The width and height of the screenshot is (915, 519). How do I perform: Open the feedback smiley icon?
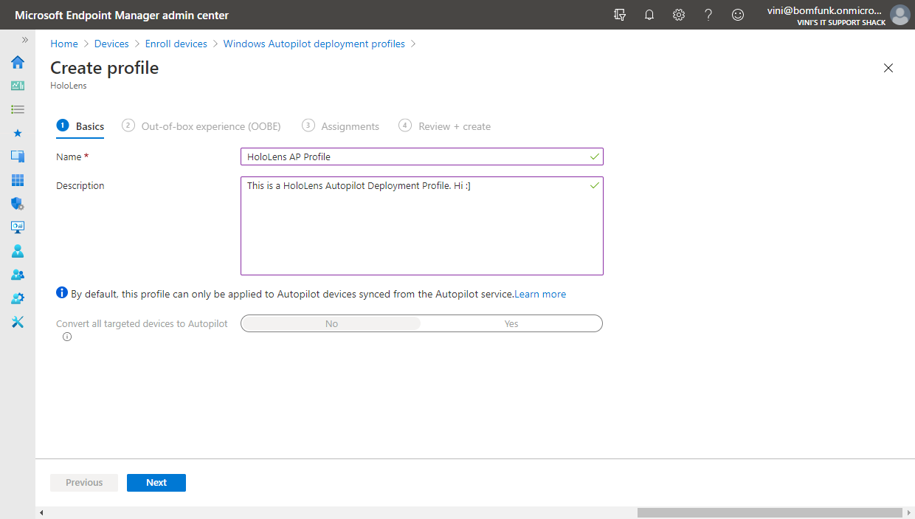(x=738, y=15)
